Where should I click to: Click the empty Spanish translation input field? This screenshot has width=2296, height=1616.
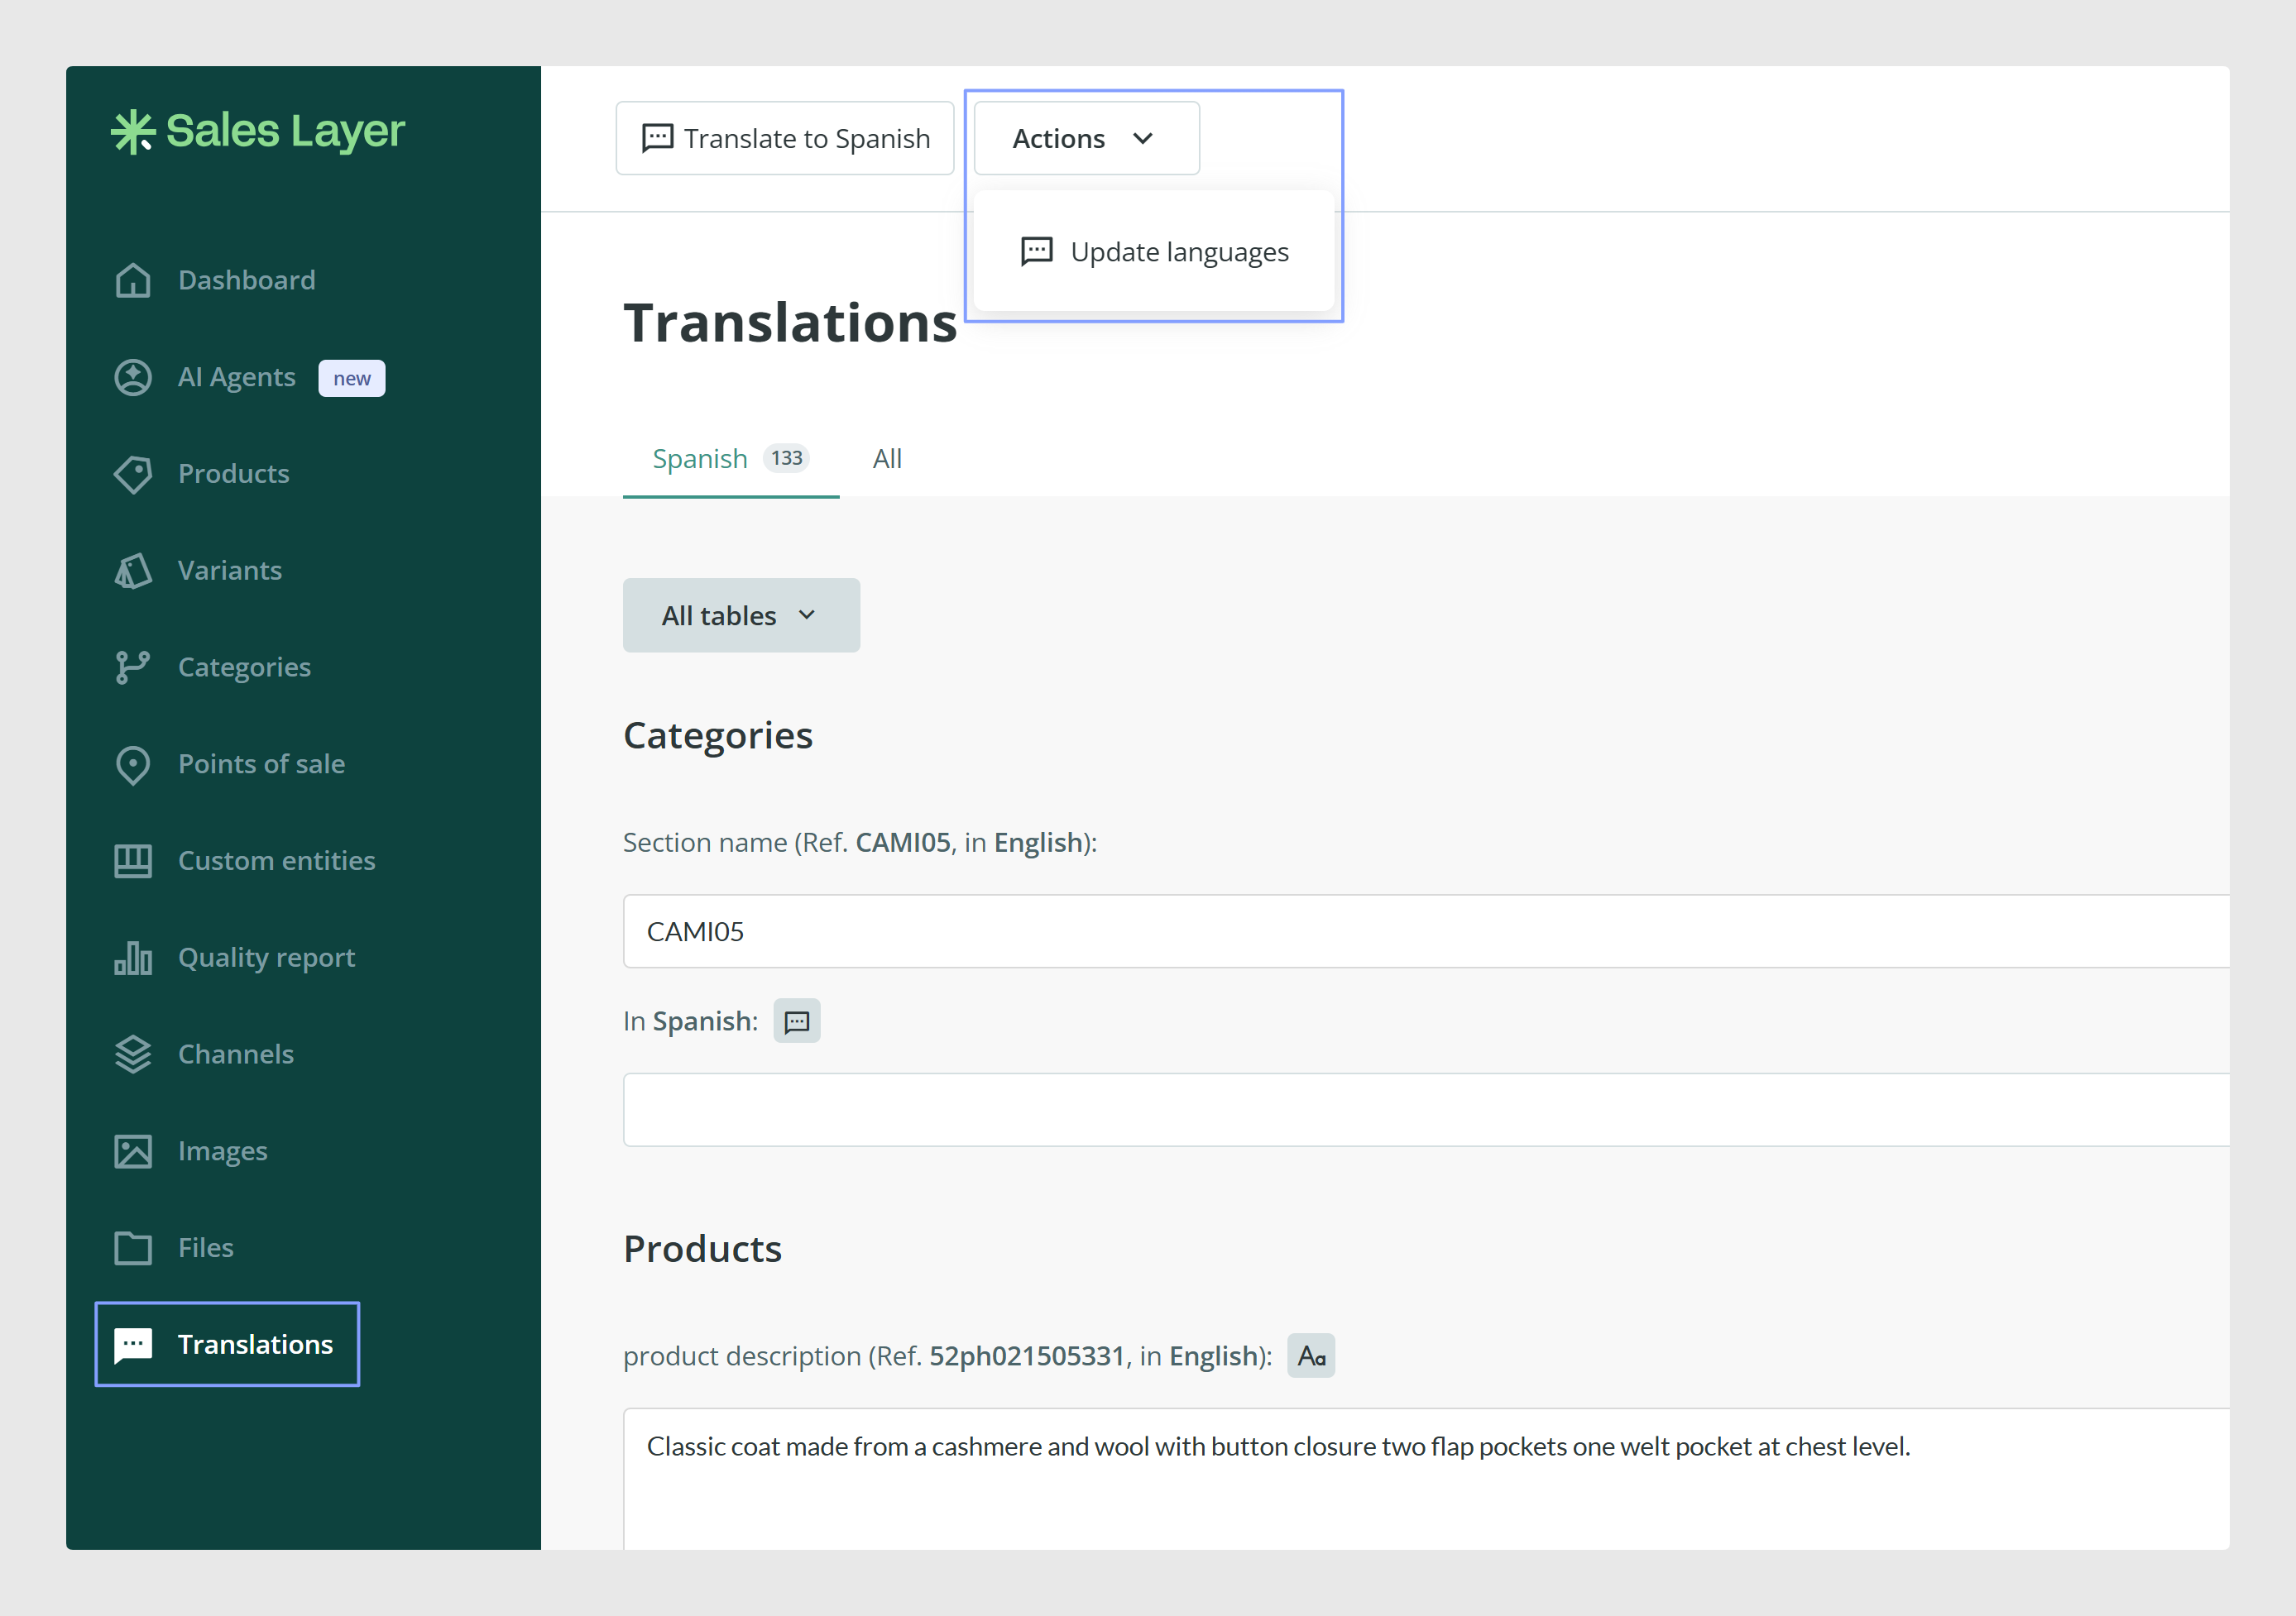coord(1426,1111)
